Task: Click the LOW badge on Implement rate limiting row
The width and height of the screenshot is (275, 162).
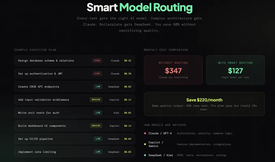Action: pyautogui.click(x=98, y=152)
